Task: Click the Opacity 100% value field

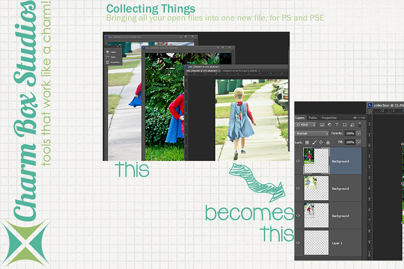Action: coord(350,134)
